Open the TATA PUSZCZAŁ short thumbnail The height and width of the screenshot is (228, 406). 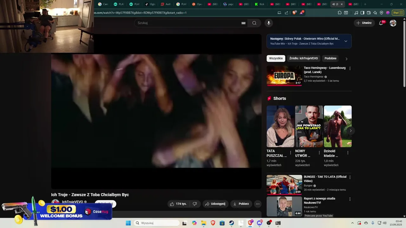(280, 126)
